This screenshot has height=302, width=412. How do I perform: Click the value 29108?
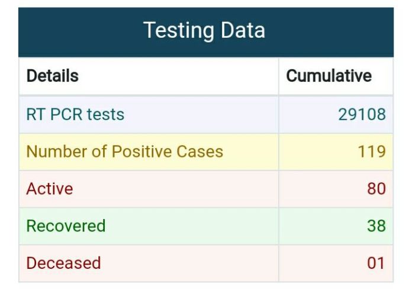[362, 114]
